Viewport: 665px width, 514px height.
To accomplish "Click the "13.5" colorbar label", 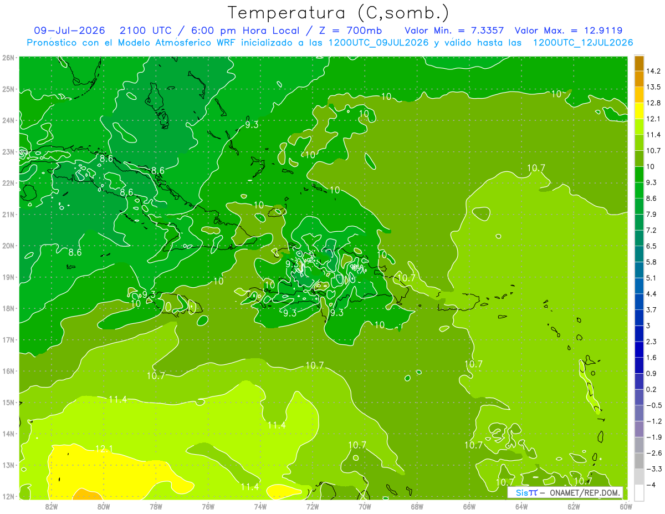I will coord(653,87).
